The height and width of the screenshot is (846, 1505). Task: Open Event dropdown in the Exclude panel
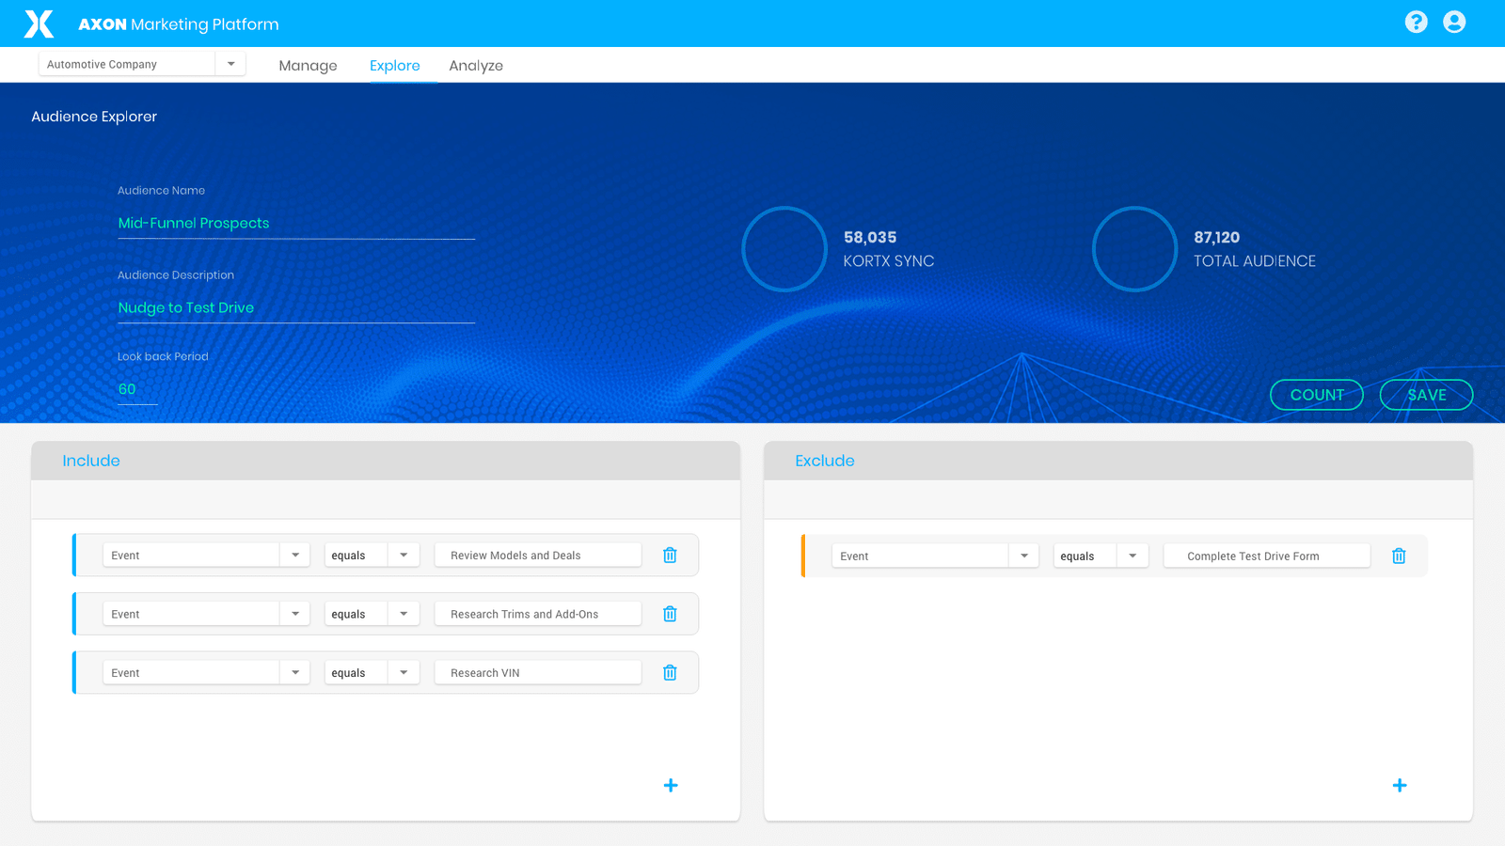click(1024, 556)
